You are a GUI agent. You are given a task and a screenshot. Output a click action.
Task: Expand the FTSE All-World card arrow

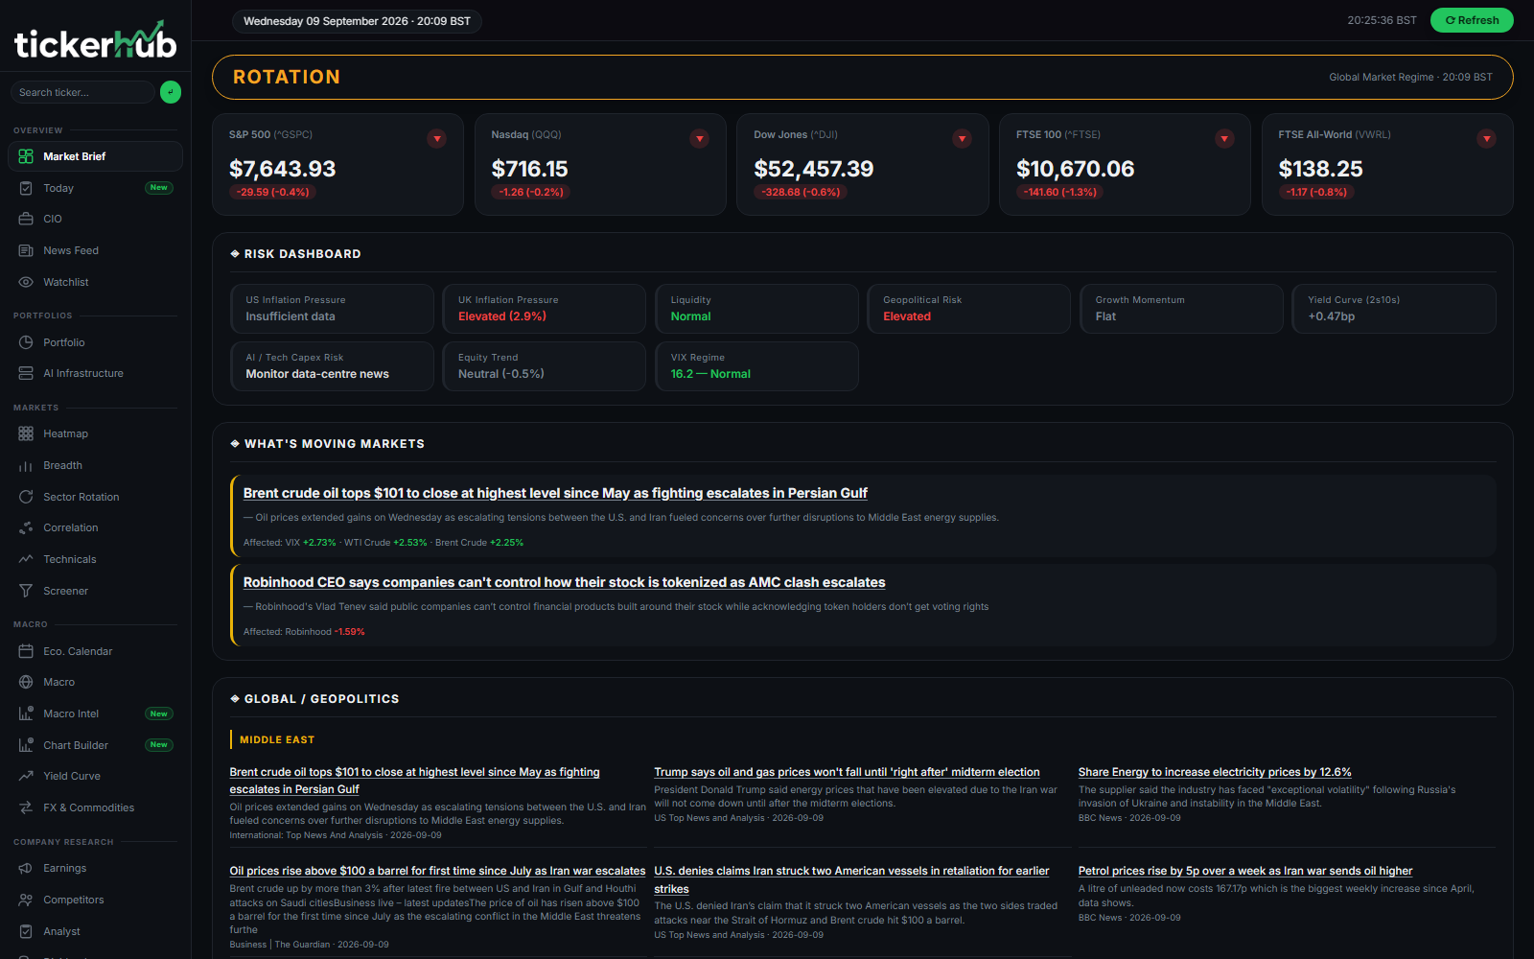click(1487, 139)
